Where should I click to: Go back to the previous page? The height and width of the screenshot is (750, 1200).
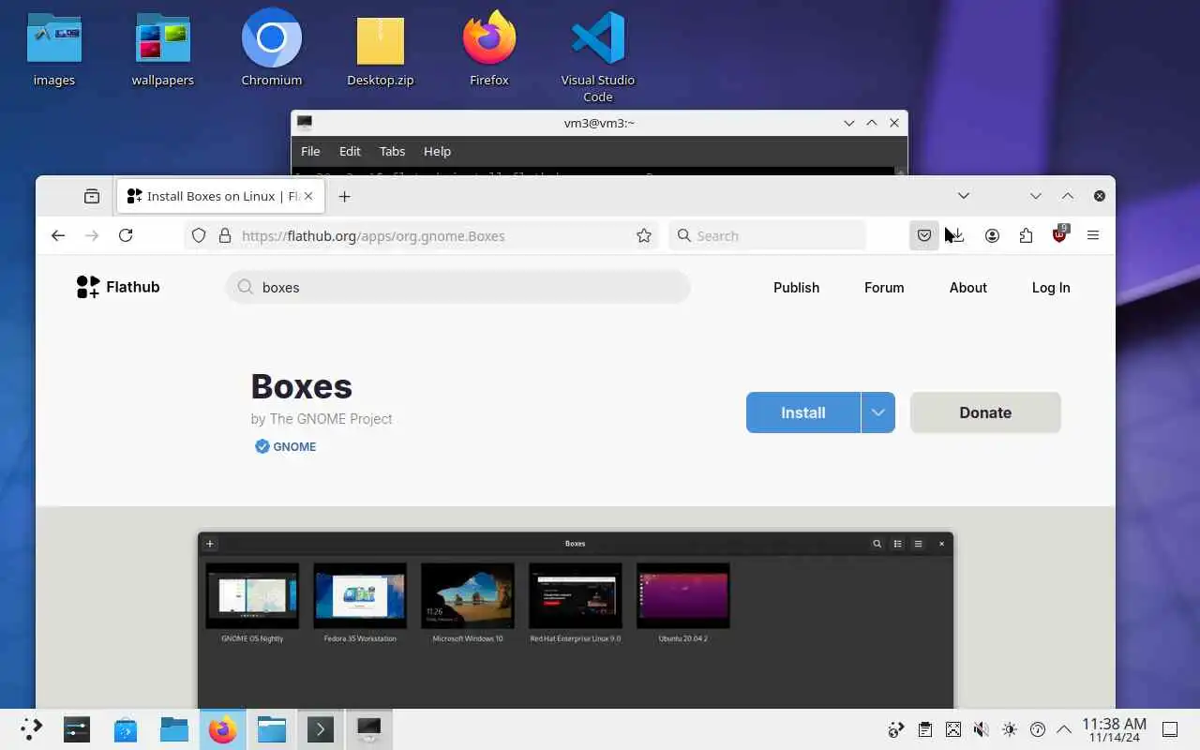[x=58, y=235]
